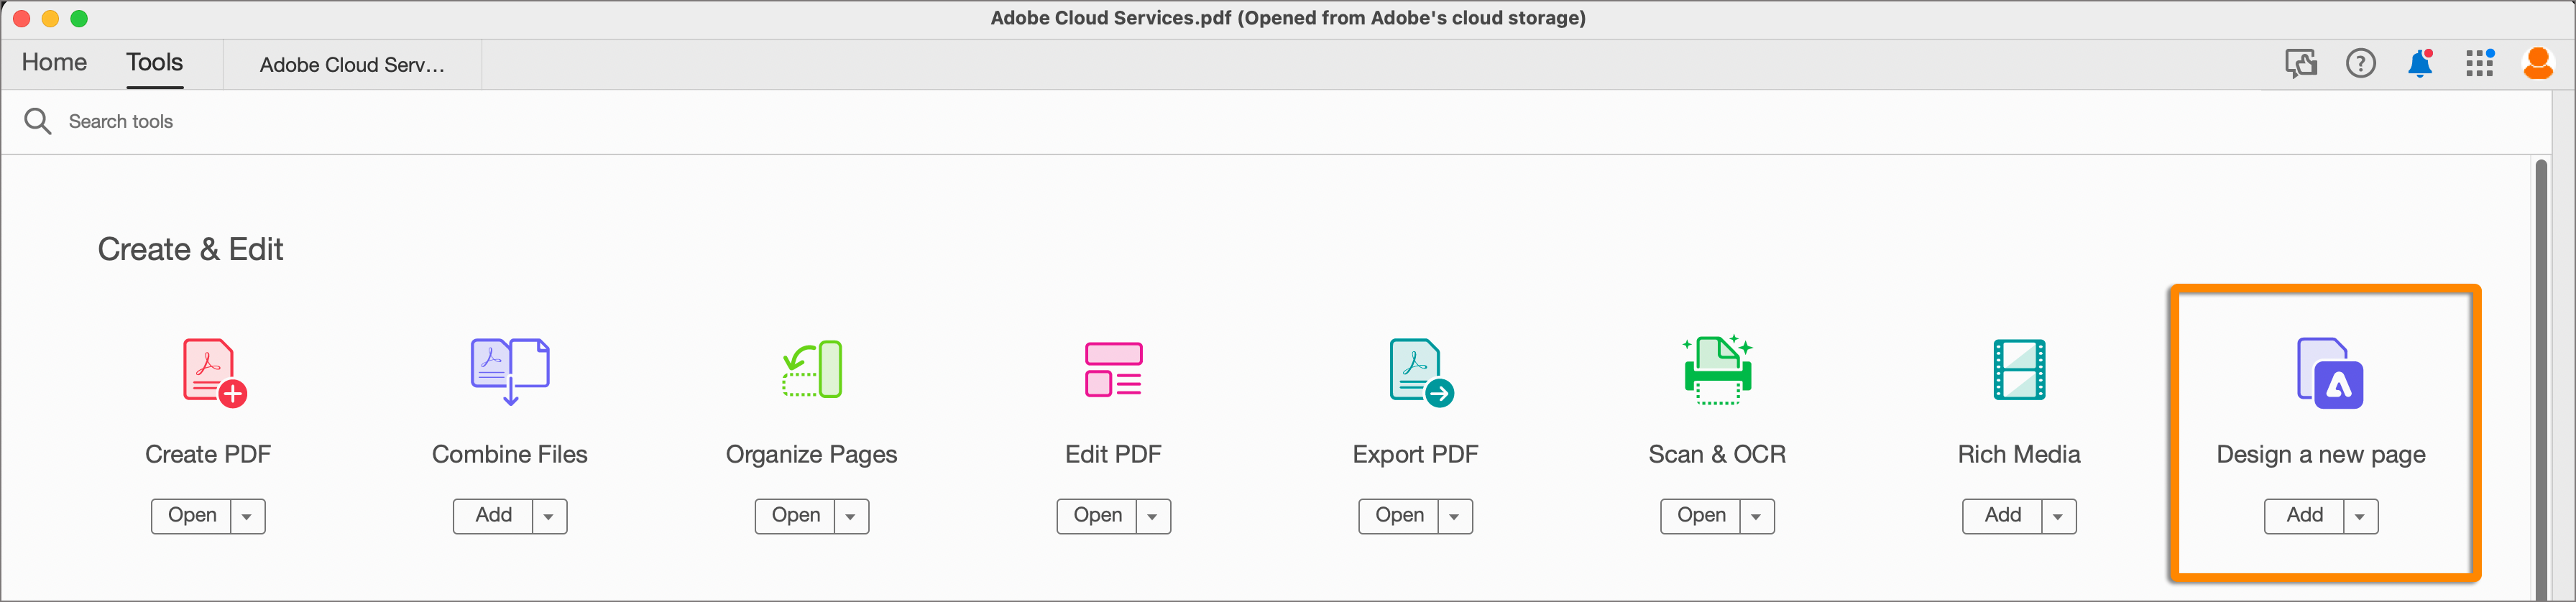Switch to the Adobe Cloud Services document tab

click(352, 65)
